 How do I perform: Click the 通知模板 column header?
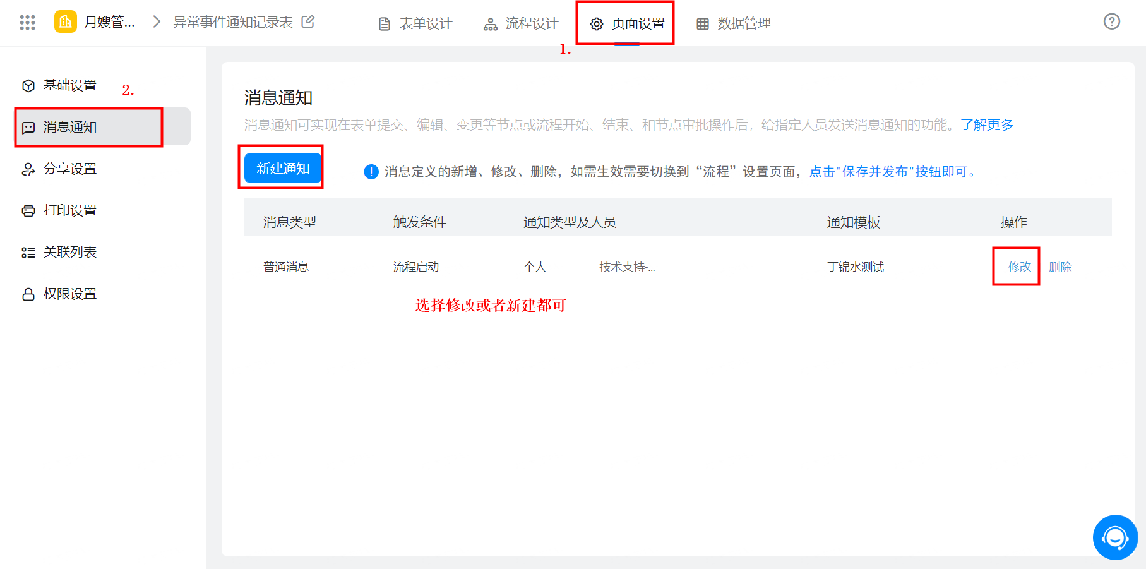click(x=854, y=222)
